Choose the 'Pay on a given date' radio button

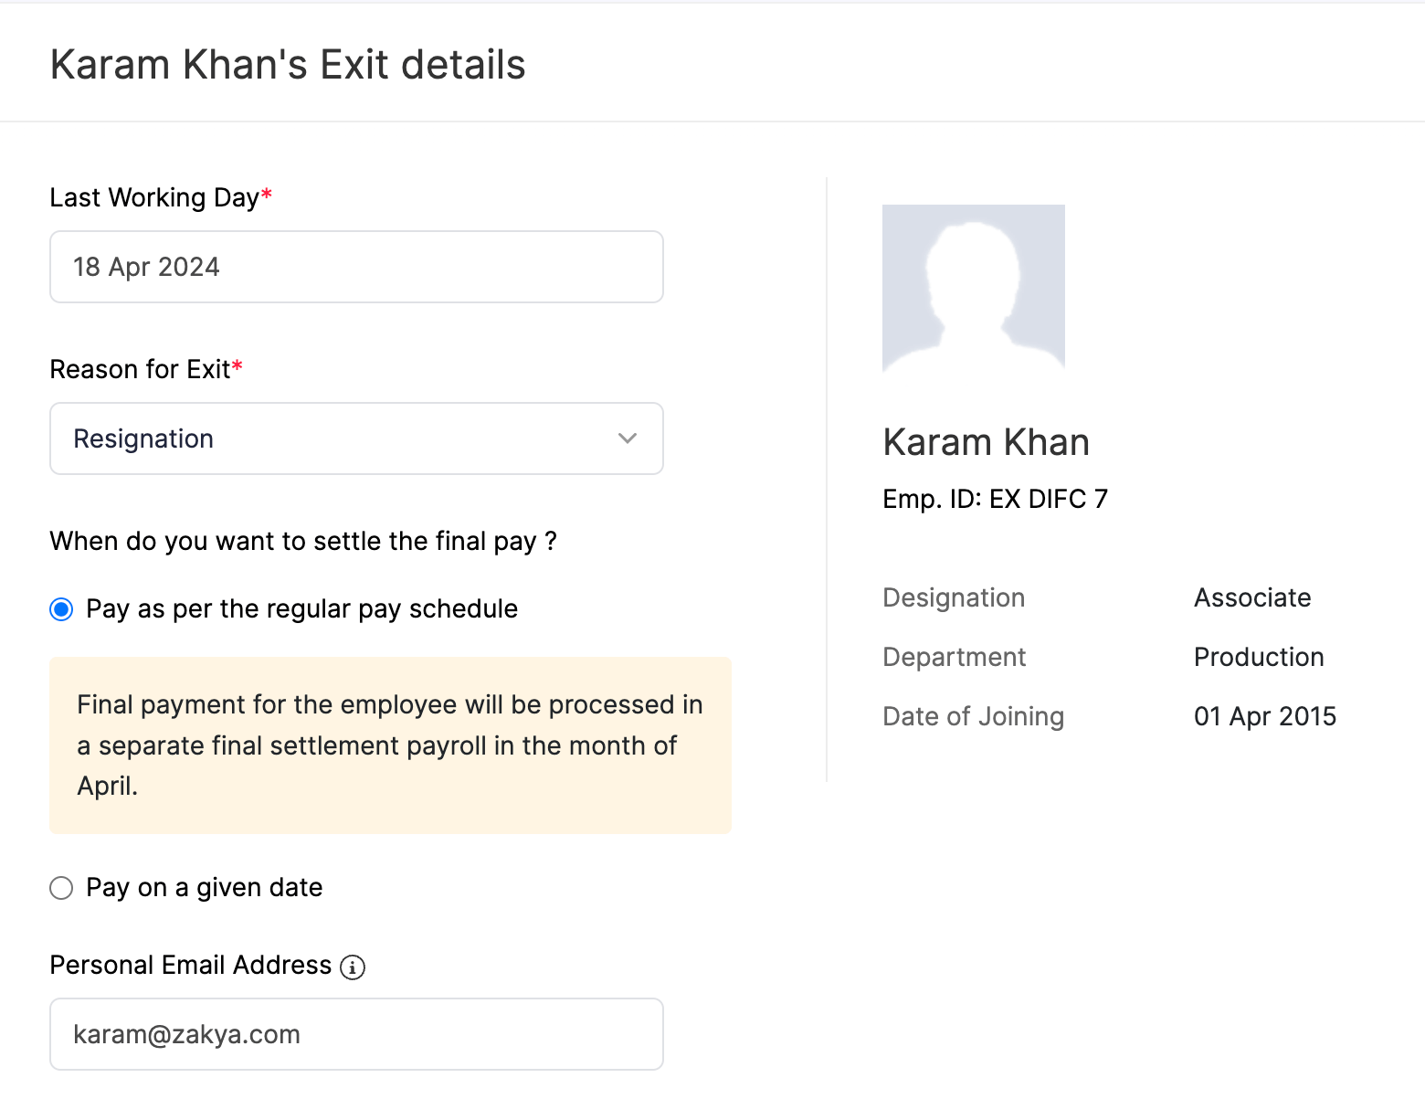pos(61,888)
